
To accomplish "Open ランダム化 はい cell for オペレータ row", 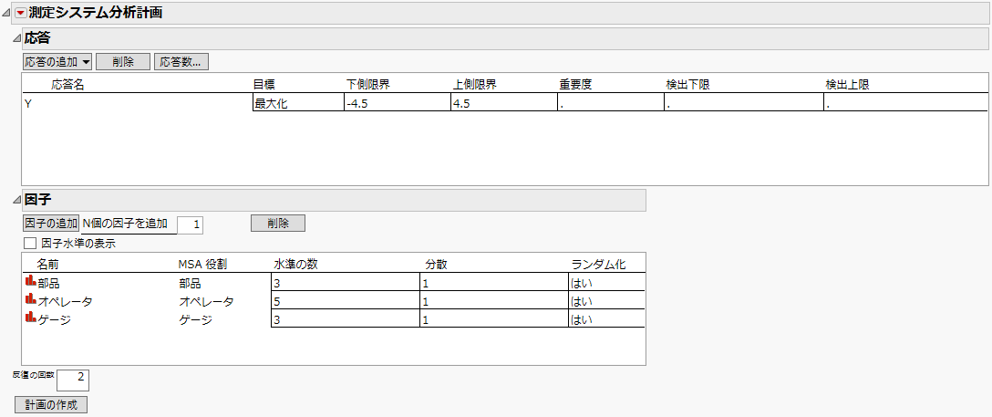I will point(606,300).
